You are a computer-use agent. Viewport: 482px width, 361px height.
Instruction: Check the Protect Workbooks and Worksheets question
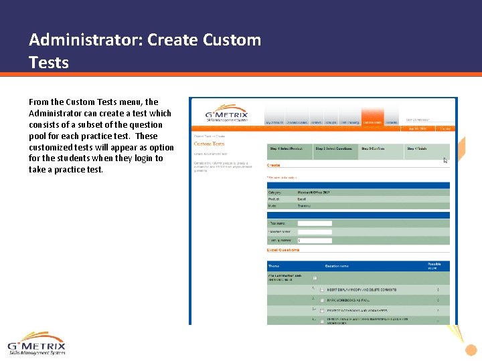click(322, 311)
